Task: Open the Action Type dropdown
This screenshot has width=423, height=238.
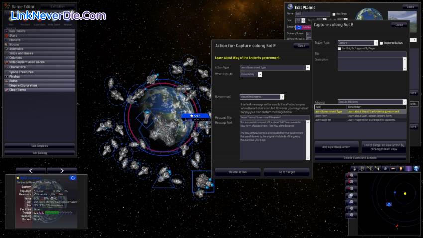Action: [x=275, y=67]
